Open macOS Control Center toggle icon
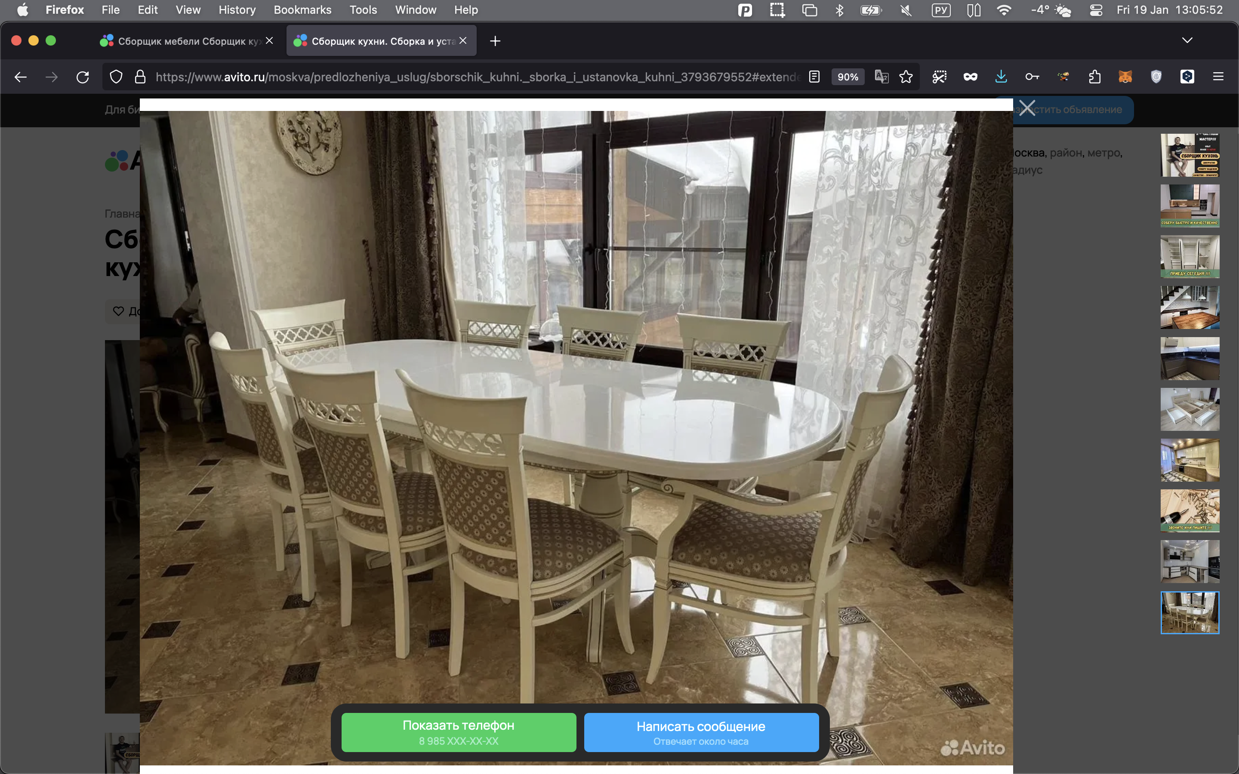 pyautogui.click(x=1096, y=10)
